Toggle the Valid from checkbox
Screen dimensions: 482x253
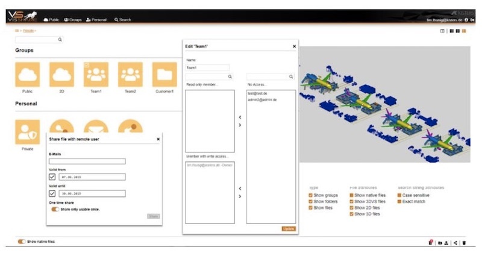tap(52, 177)
